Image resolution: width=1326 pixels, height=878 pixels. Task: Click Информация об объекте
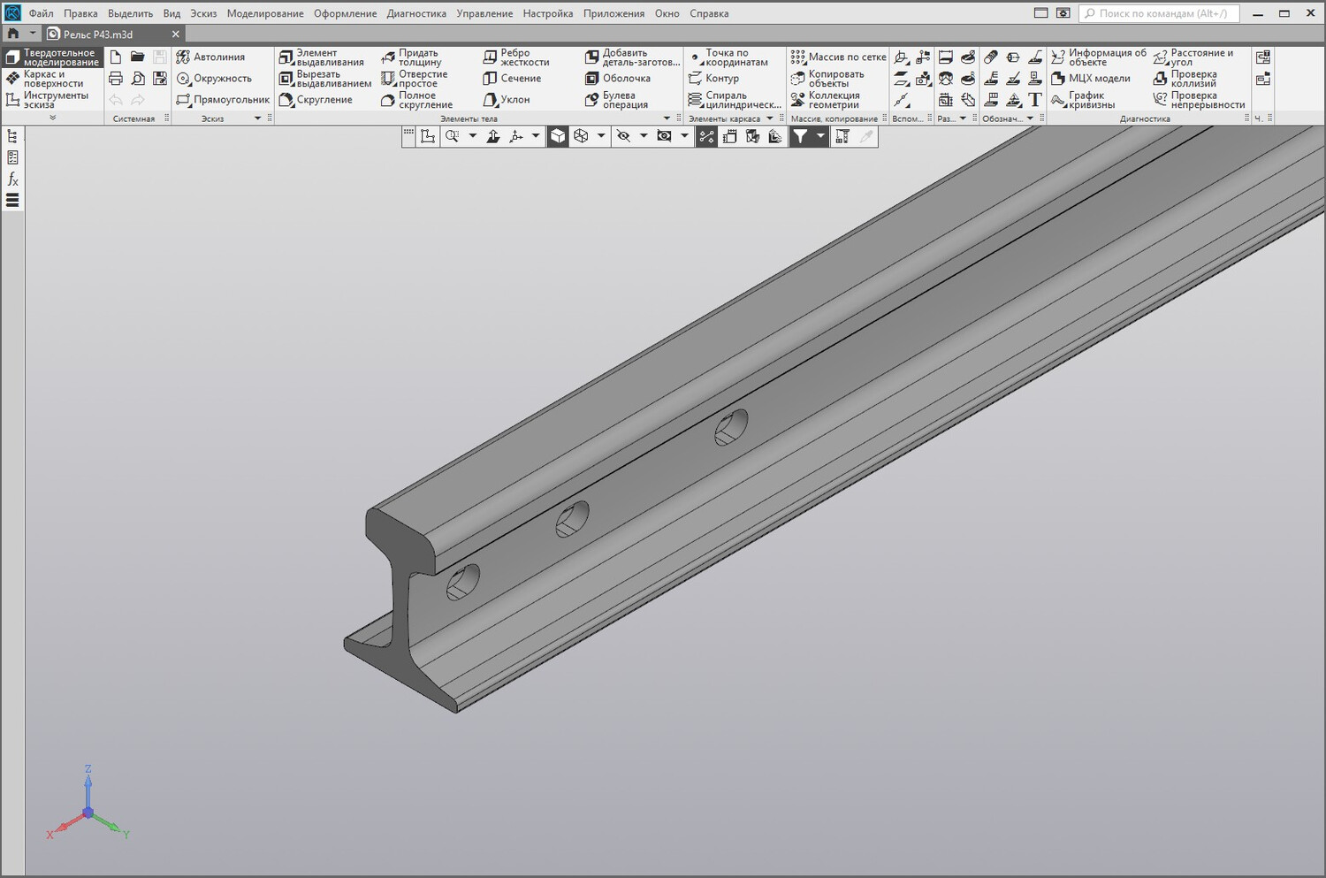[x=1099, y=57]
